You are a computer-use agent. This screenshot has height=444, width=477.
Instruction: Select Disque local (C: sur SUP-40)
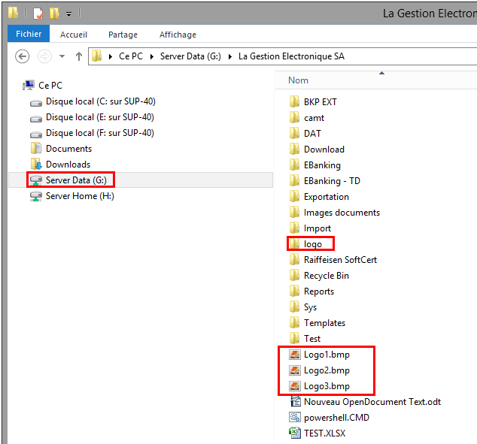click(100, 101)
